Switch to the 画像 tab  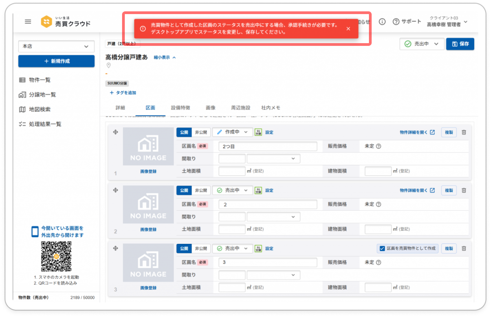211,108
